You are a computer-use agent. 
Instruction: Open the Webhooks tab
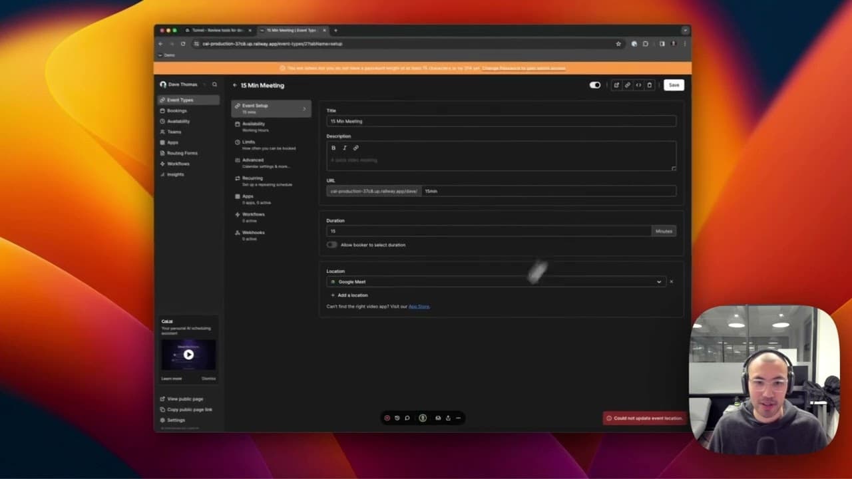click(271, 235)
